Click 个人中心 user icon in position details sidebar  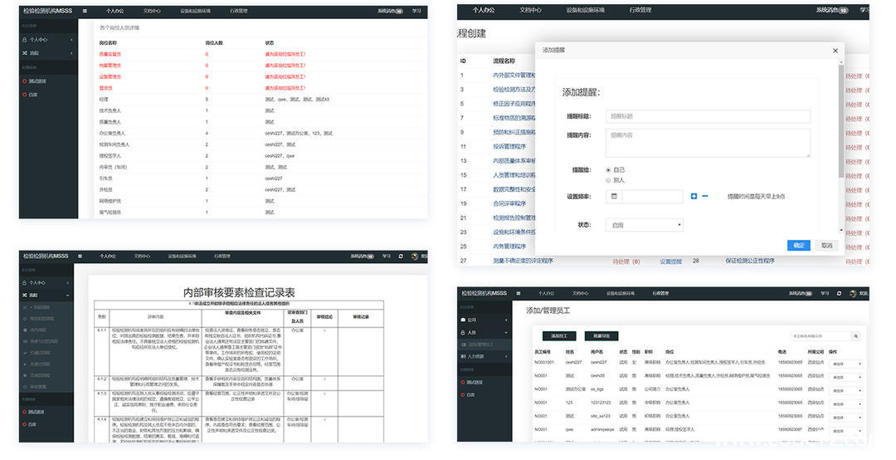pyautogui.click(x=25, y=40)
